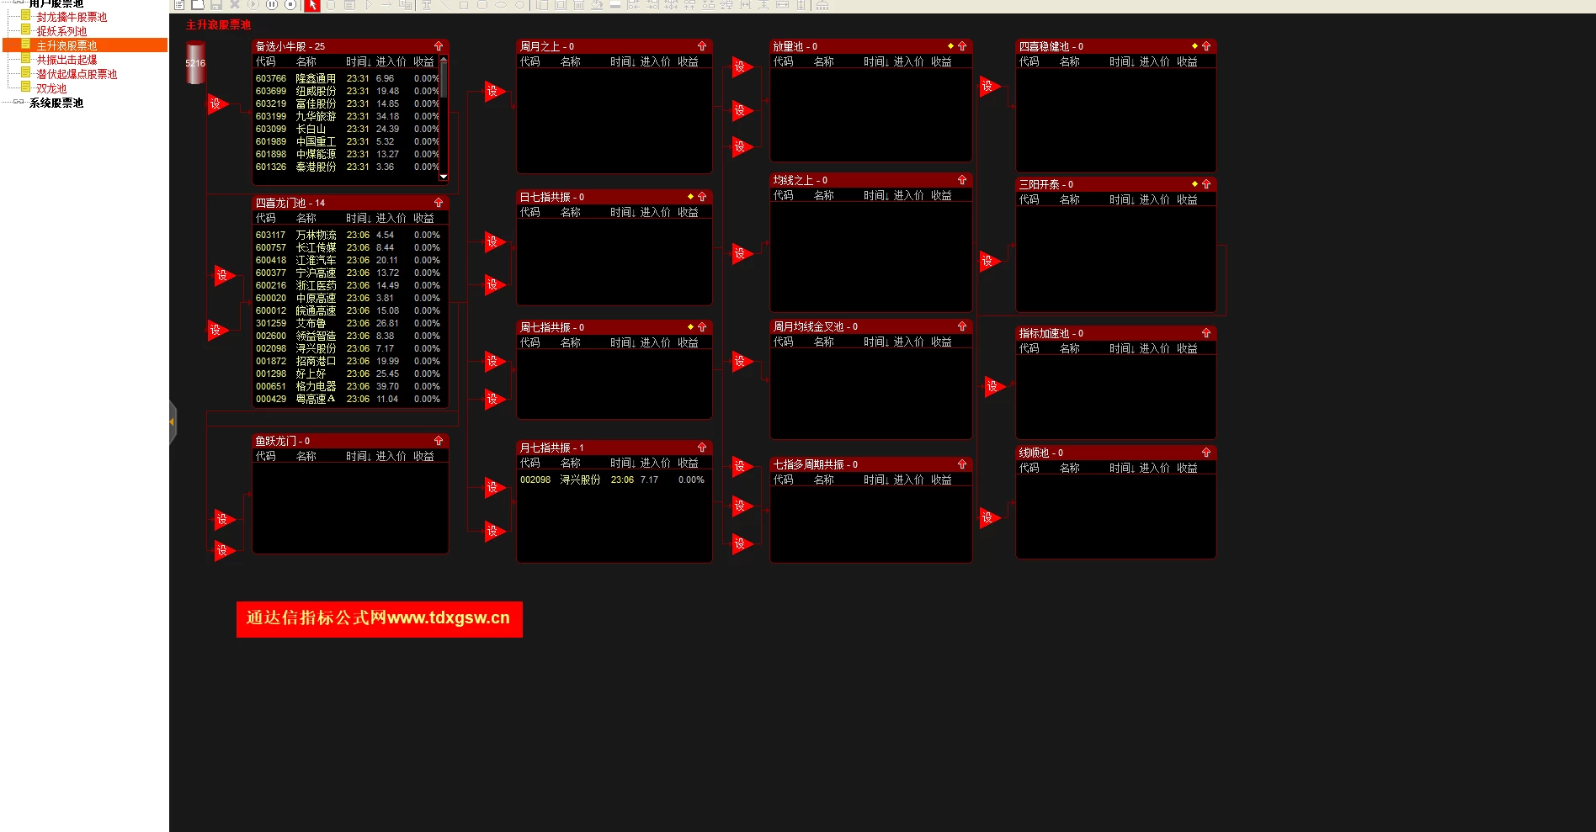Select 招商港口 row in 四喜龙门池
The height and width of the screenshot is (832, 1596).
click(348, 361)
